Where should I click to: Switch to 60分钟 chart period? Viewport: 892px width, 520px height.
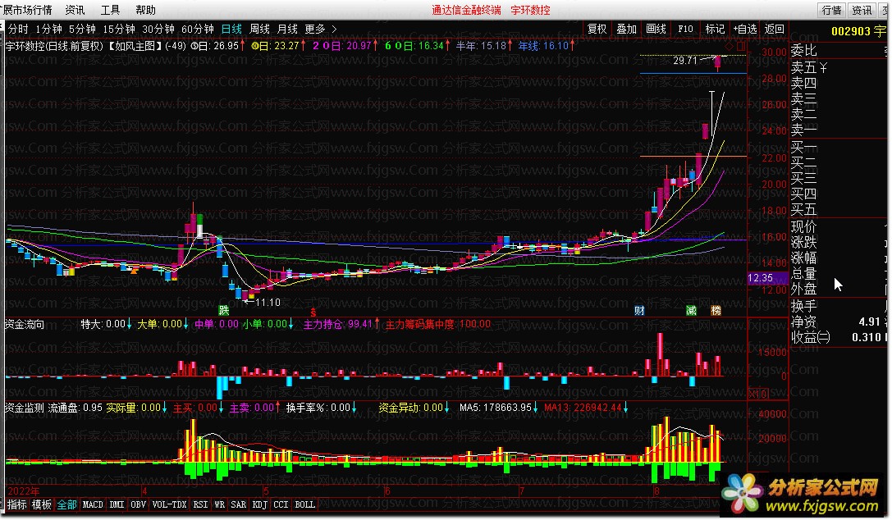click(x=197, y=29)
